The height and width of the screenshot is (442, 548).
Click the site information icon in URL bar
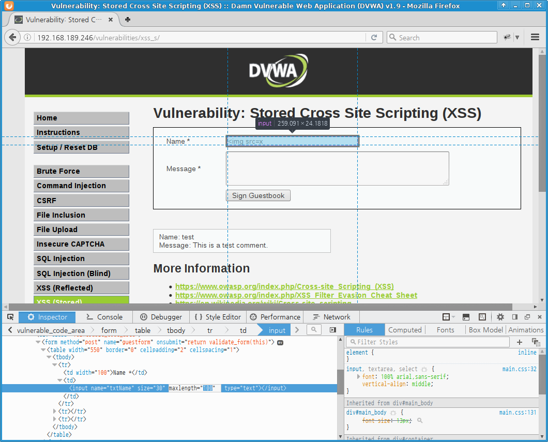(27, 37)
